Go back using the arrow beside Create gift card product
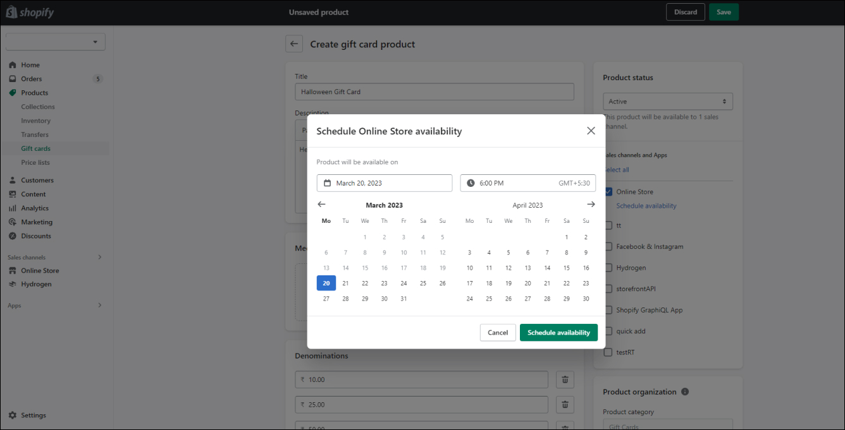 (x=294, y=44)
